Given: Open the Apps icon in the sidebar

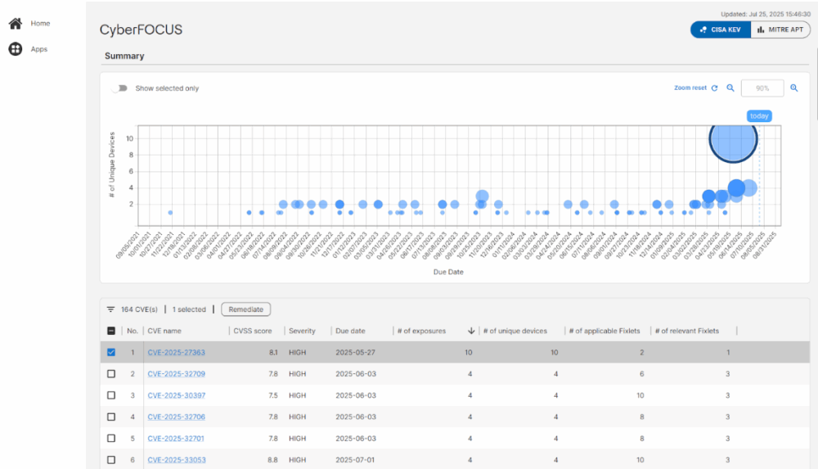Looking at the screenshot, I should click(x=15, y=49).
